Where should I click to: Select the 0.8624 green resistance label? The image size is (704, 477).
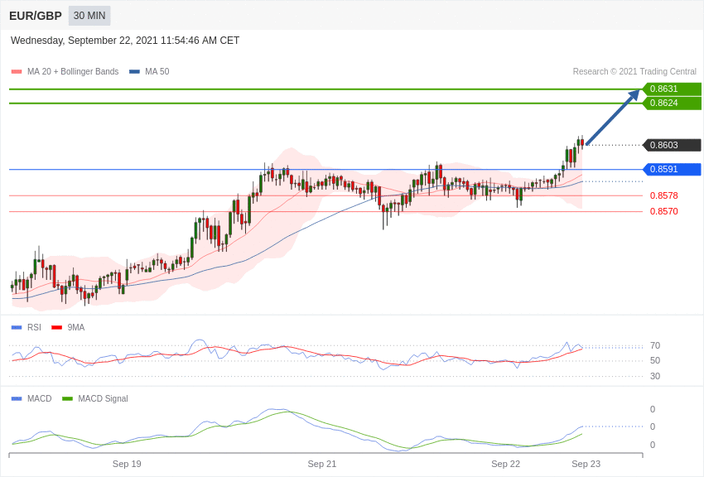[672, 104]
